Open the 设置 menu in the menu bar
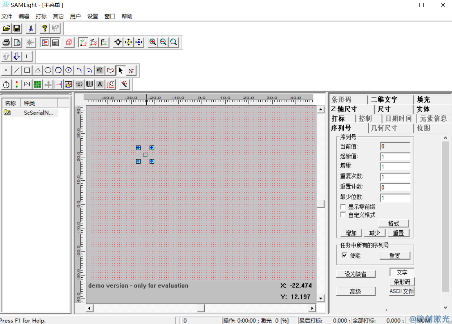Screen dimensions: 452x324 (x=93, y=16)
